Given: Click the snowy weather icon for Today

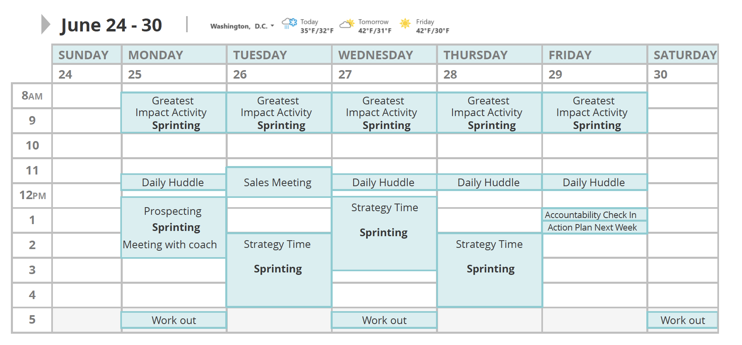Looking at the screenshot, I should coord(289,24).
